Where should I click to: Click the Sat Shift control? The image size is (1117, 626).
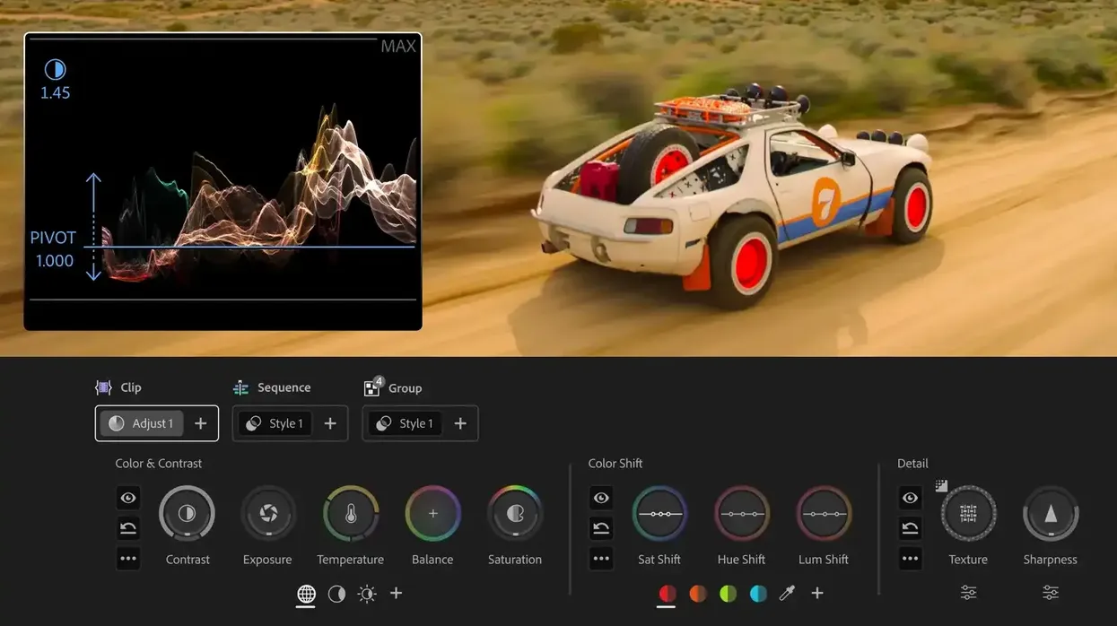coord(659,514)
